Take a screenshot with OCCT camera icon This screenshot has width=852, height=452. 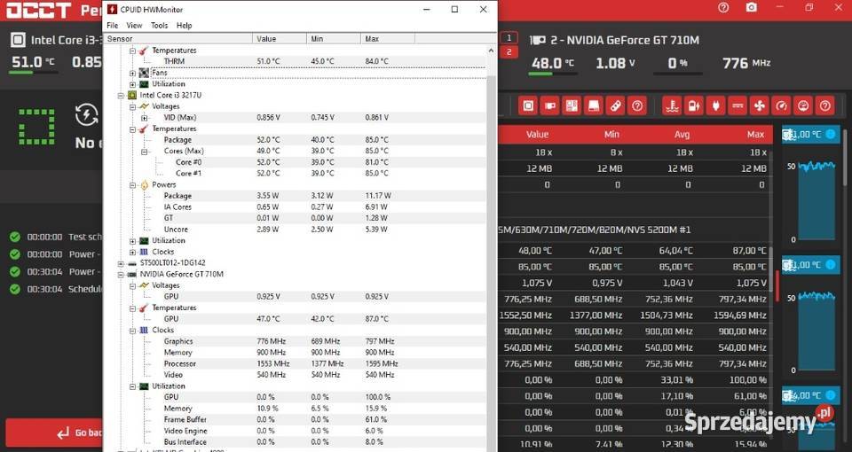(752, 8)
